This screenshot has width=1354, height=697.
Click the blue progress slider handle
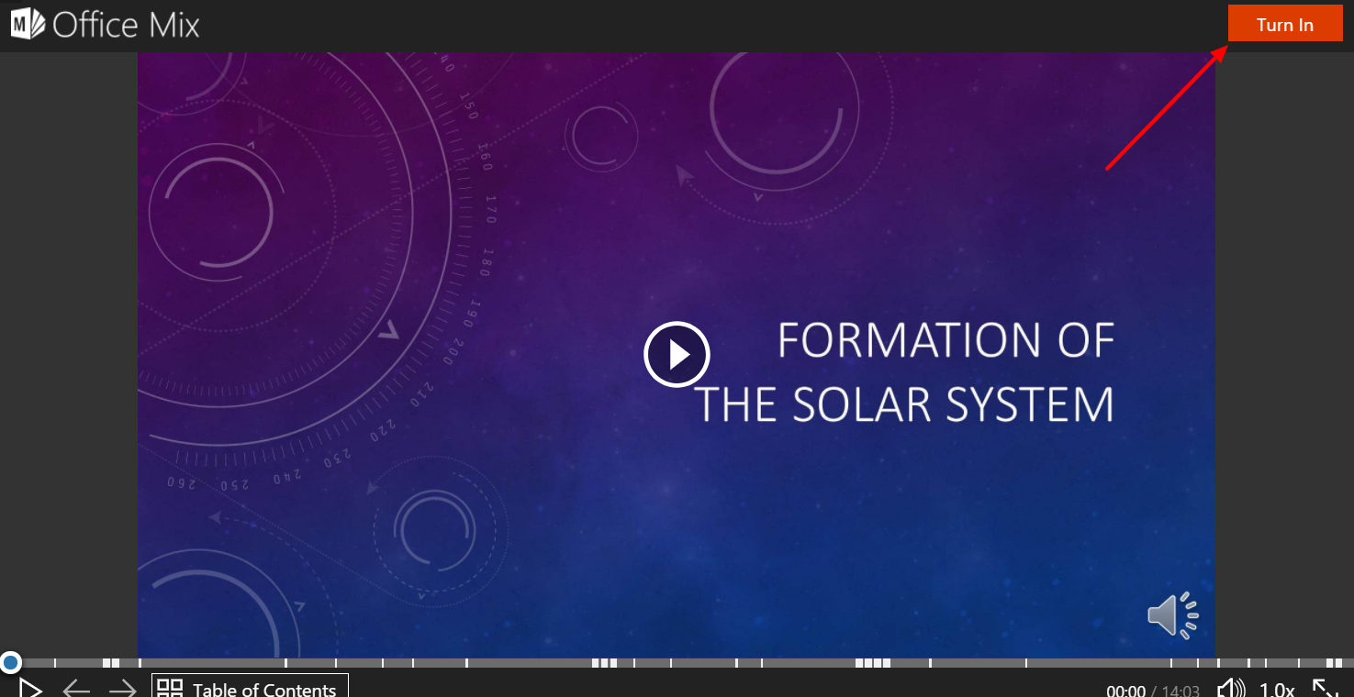point(10,662)
